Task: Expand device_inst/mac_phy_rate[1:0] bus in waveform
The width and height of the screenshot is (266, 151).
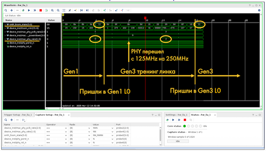Action: 5,39
